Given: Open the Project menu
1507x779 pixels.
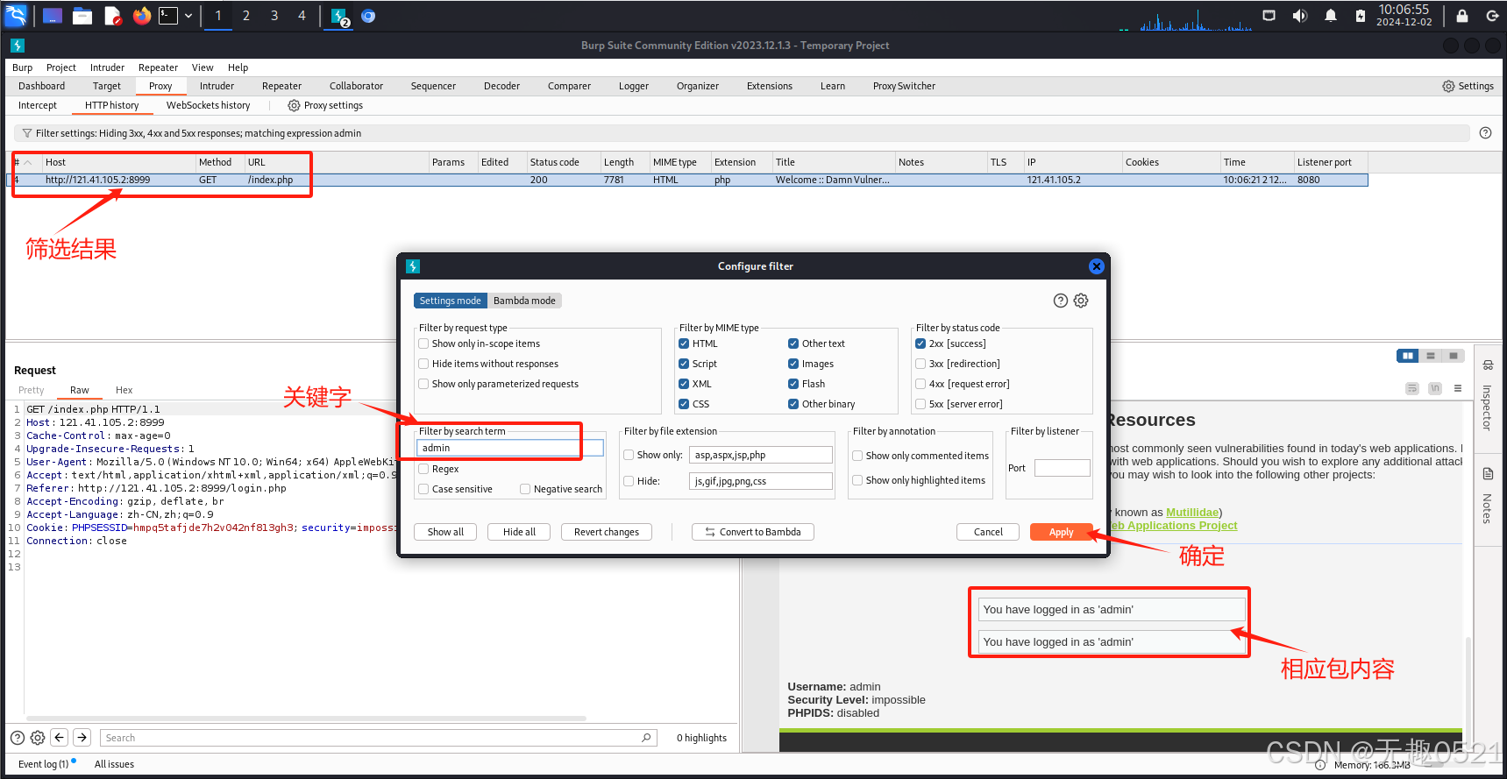Looking at the screenshot, I should point(60,67).
